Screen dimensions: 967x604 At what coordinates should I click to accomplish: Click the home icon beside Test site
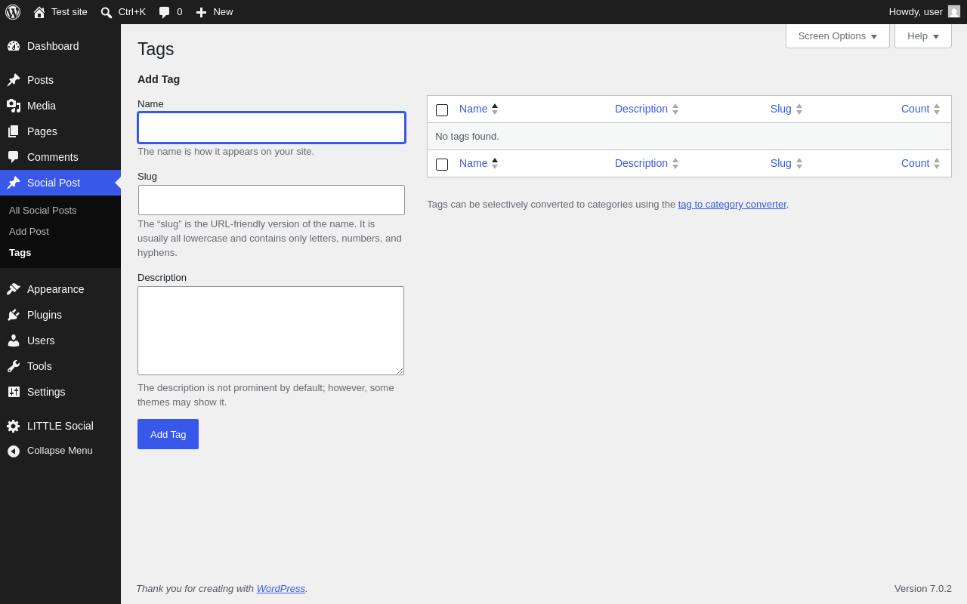pyautogui.click(x=39, y=12)
